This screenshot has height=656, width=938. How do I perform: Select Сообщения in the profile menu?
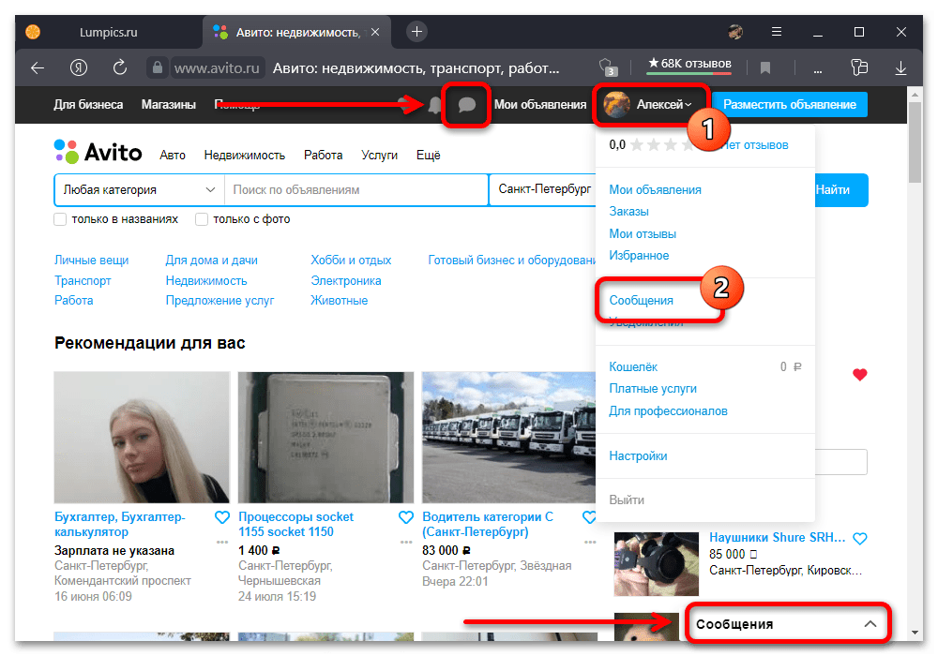[x=642, y=301]
